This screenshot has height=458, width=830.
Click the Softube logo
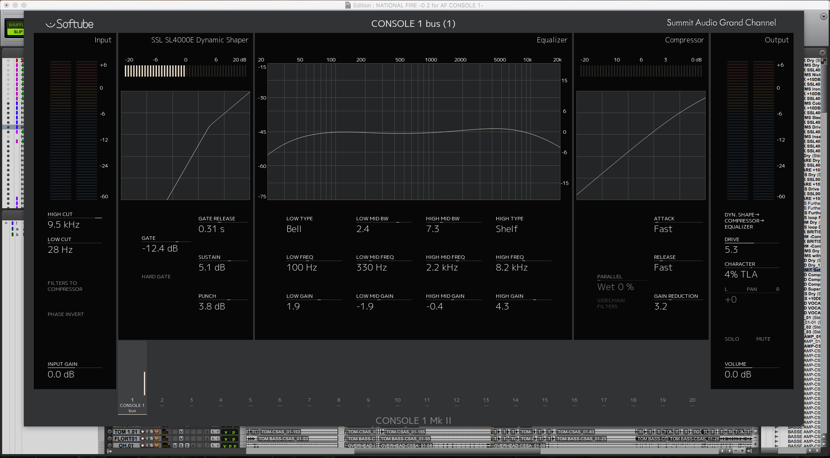click(70, 24)
